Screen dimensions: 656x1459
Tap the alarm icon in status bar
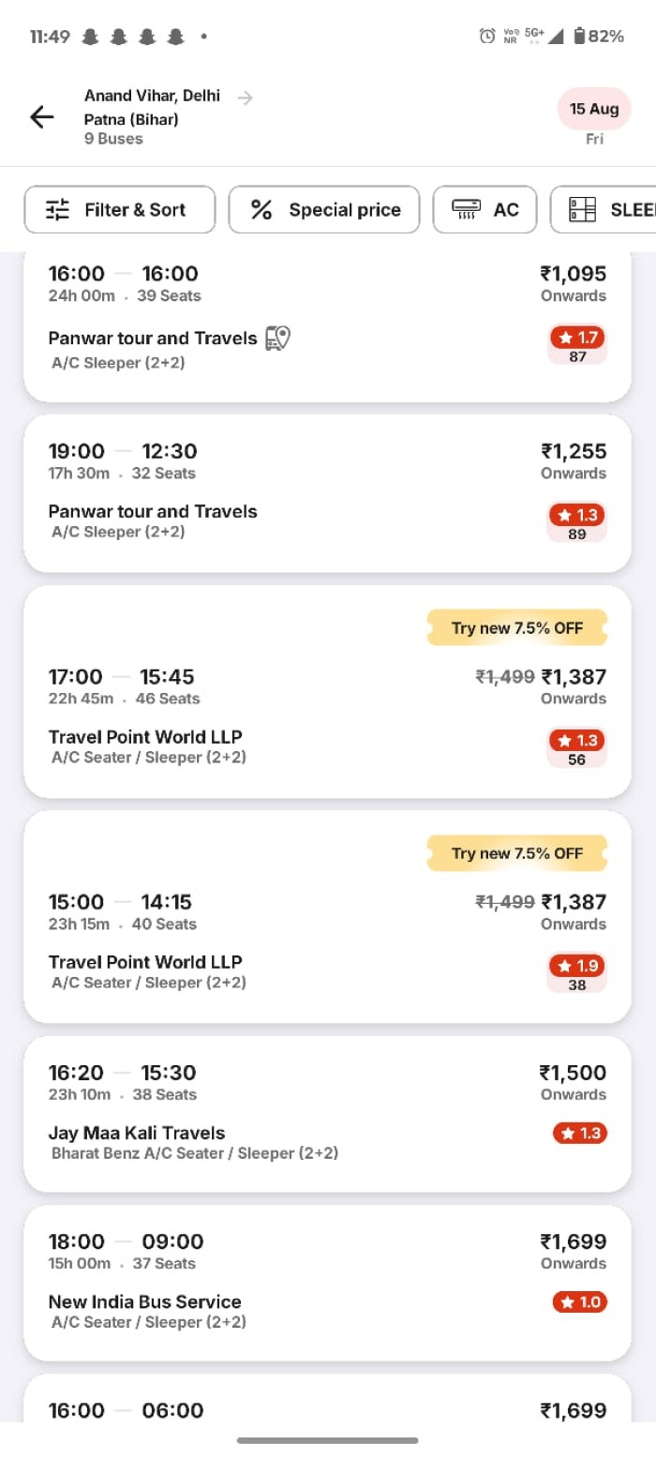(487, 37)
